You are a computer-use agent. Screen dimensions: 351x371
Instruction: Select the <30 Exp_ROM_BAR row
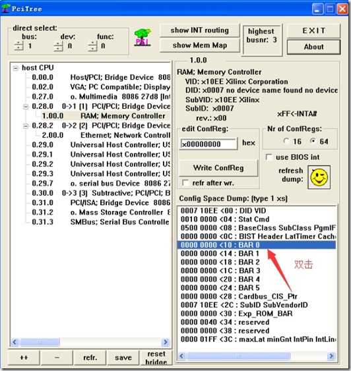(257, 314)
